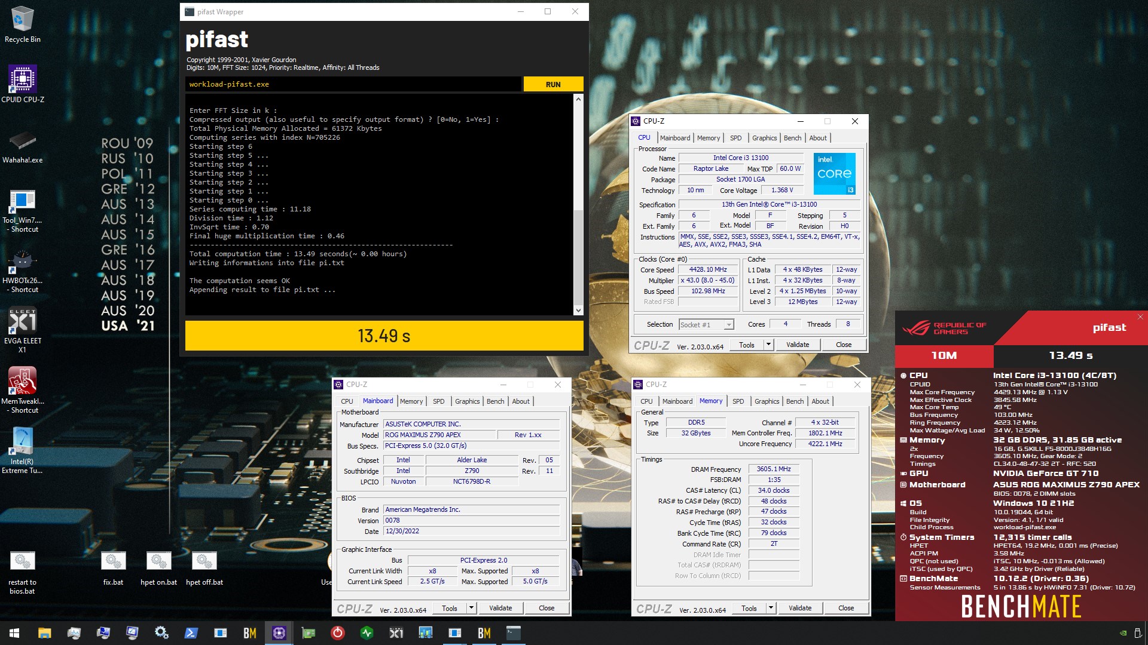This screenshot has height=645, width=1148.
Task: Click the workload-pifast.exe input field
Action: pyautogui.click(x=353, y=84)
